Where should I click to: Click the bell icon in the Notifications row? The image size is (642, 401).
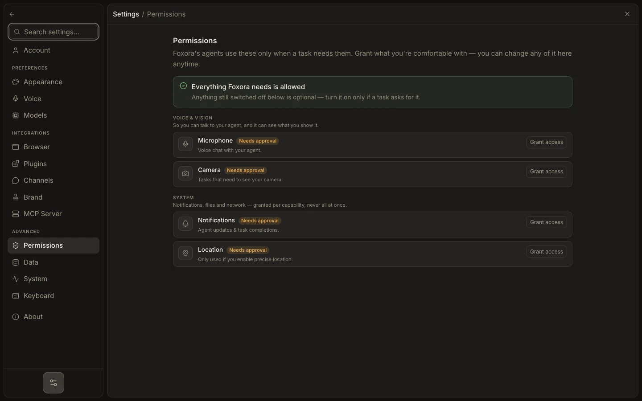tap(185, 224)
